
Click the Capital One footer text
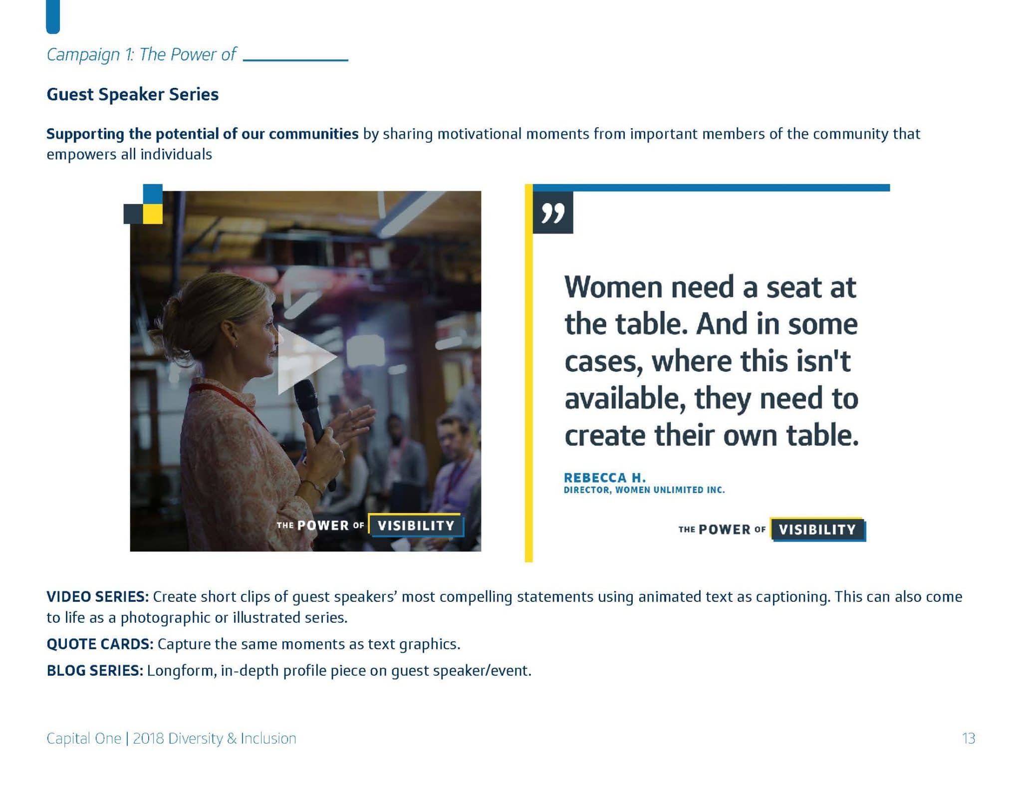171,739
